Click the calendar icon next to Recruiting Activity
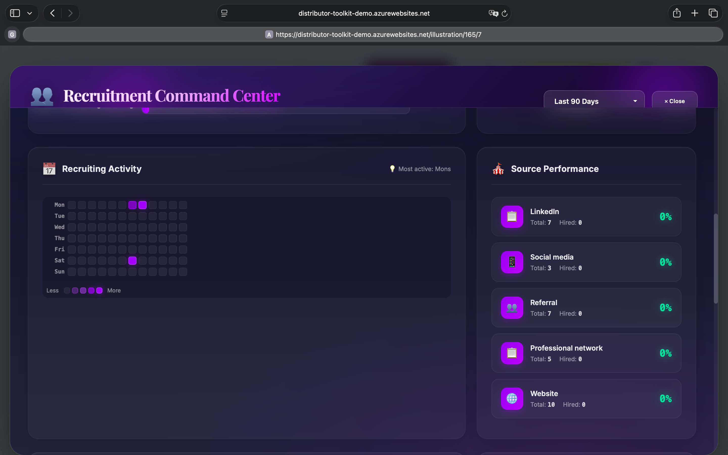This screenshot has height=455, width=728. click(49, 169)
